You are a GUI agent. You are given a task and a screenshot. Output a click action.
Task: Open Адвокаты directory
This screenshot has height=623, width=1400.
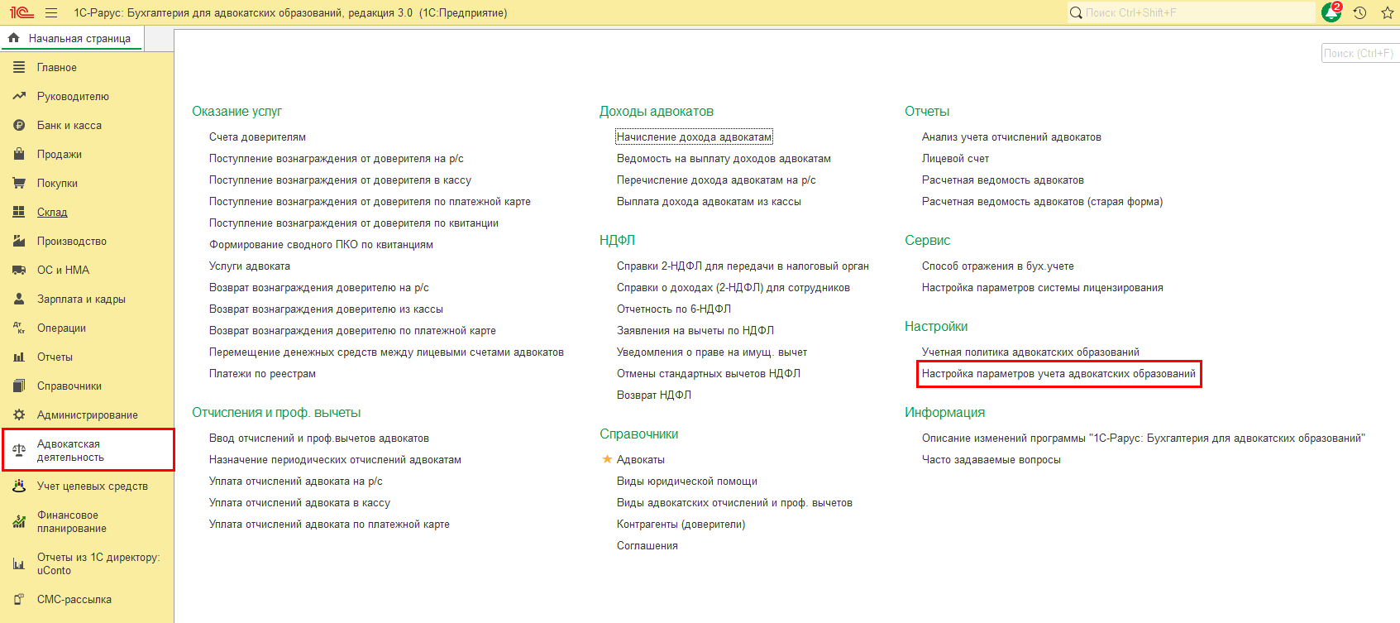(x=641, y=459)
